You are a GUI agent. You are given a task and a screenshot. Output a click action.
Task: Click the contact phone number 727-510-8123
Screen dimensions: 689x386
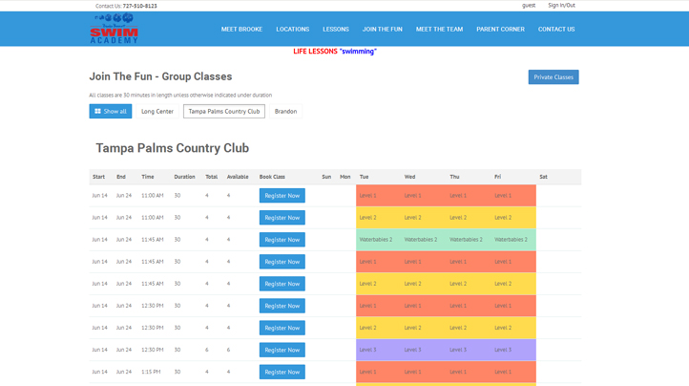click(x=139, y=6)
